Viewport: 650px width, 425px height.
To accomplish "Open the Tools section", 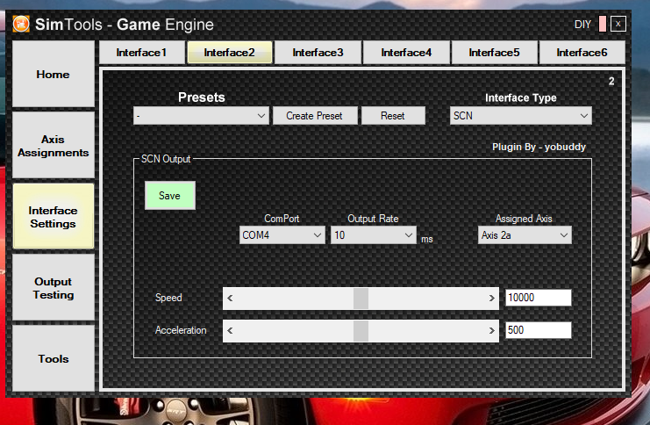I will (53, 358).
